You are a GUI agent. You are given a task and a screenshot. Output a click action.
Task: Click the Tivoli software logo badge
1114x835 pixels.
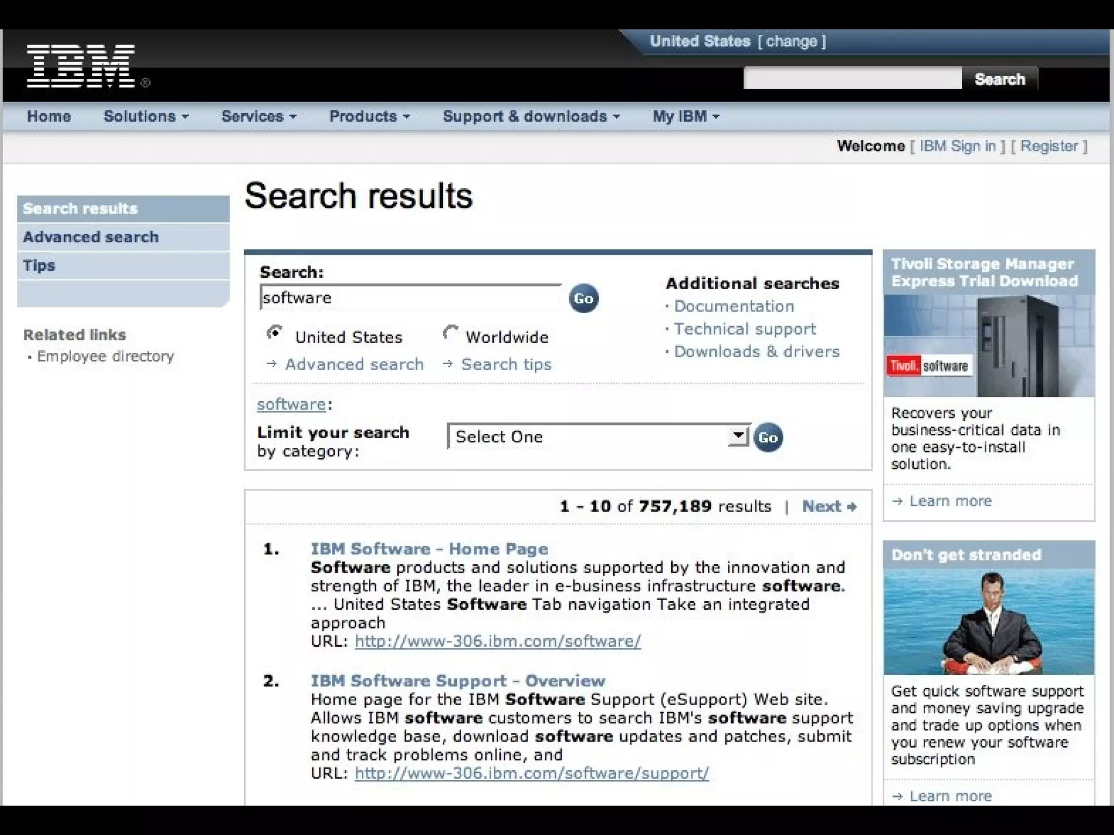[x=929, y=366]
